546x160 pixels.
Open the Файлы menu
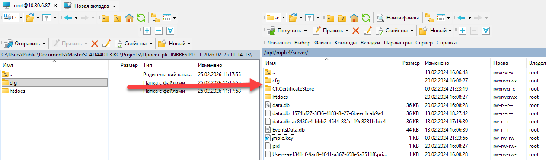(x=322, y=43)
